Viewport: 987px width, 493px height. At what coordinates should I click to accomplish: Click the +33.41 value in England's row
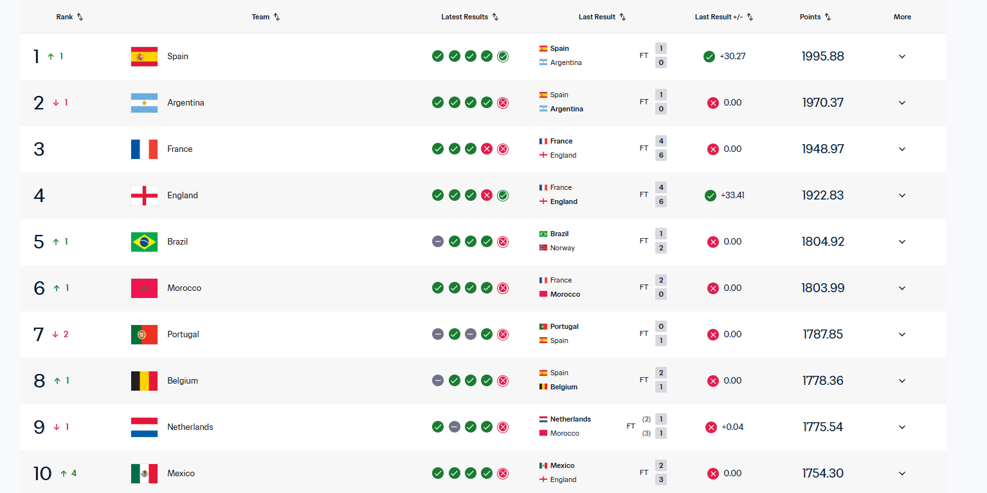point(732,196)
